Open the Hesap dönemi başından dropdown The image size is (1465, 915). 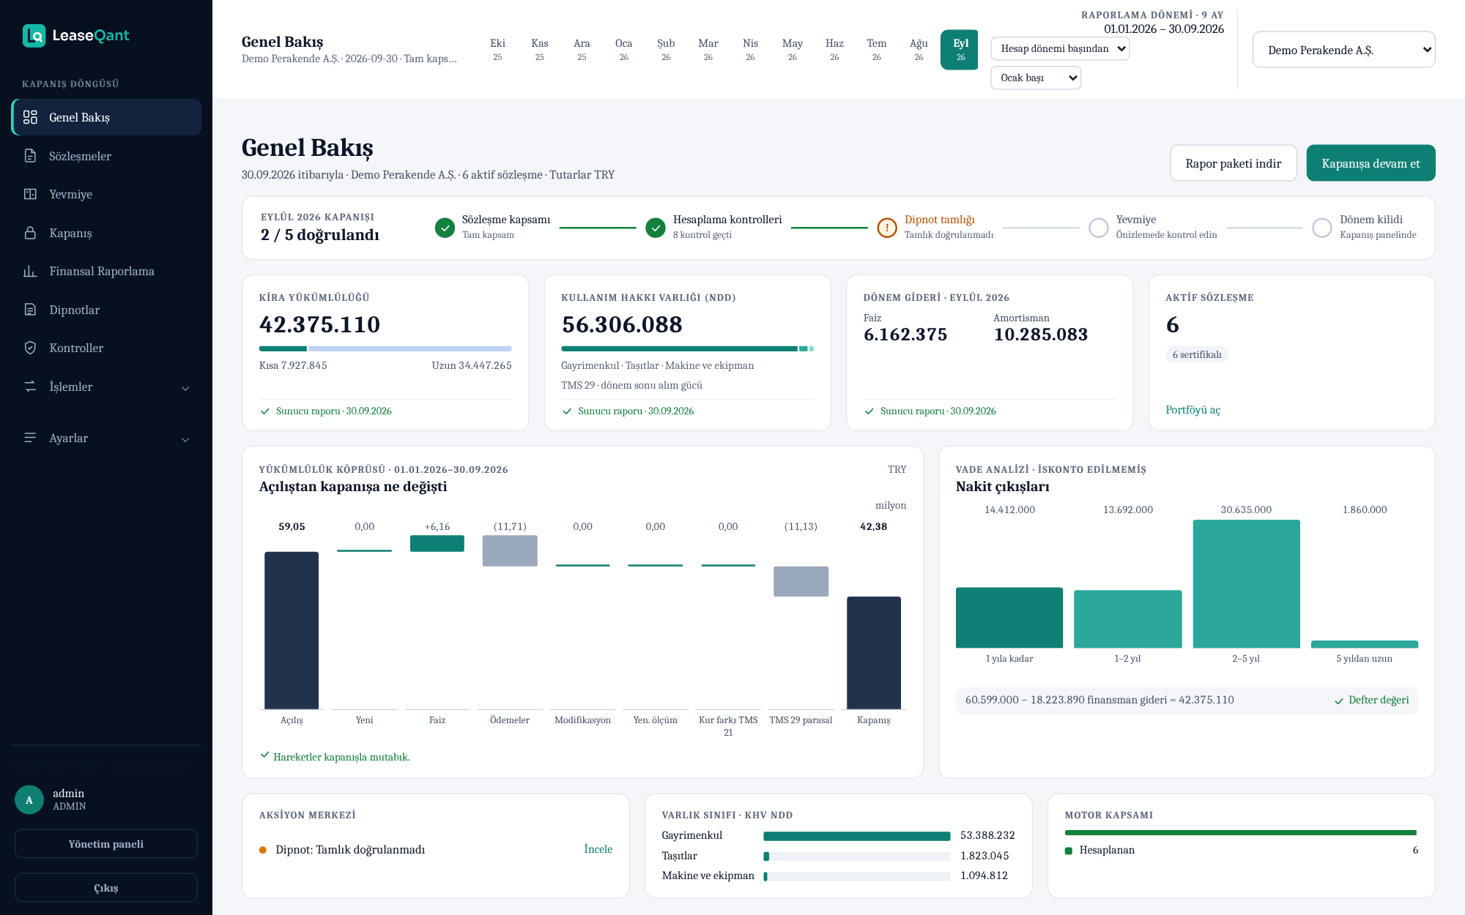(x=1060, y=48)
